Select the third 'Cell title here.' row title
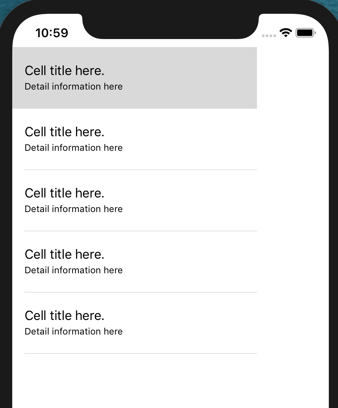338x408 pixels. click(x=65, y=193)
